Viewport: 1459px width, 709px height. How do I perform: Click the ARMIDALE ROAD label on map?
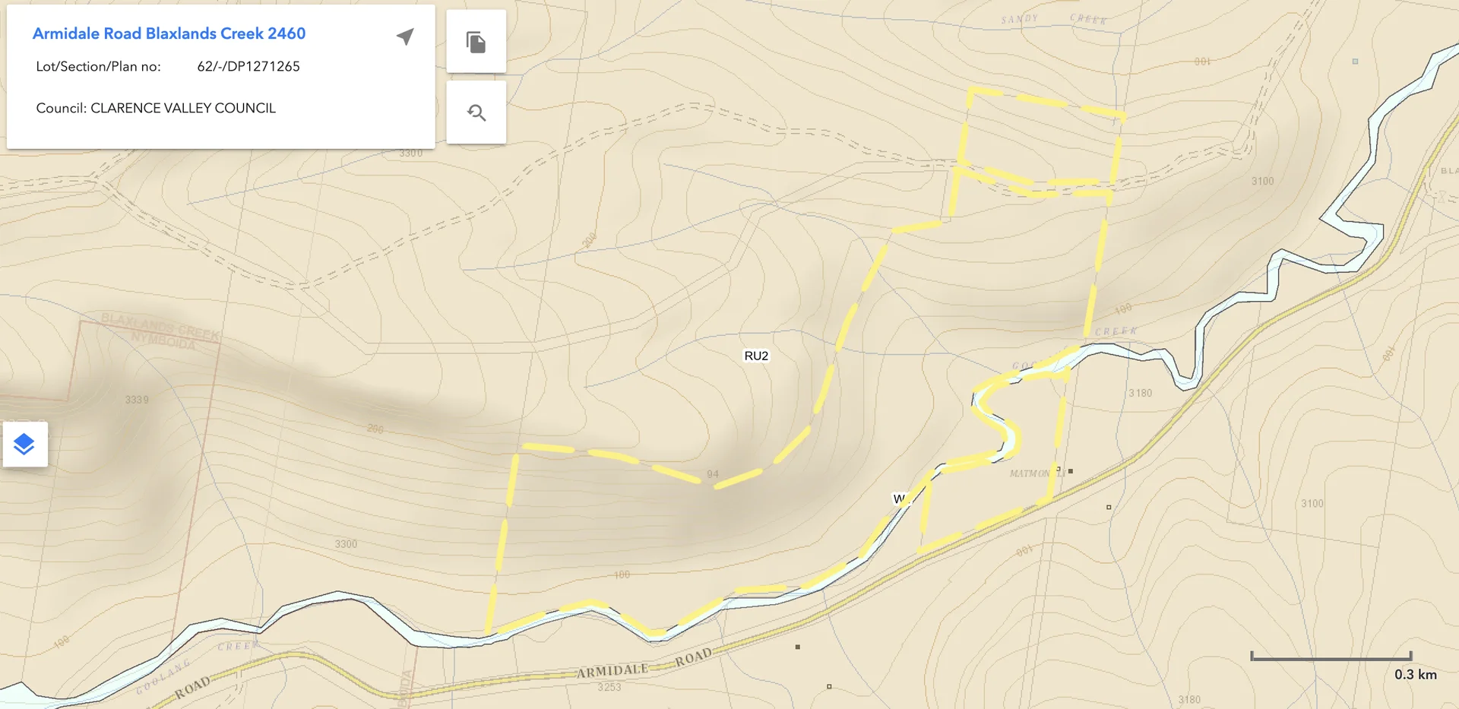[x=644, y=664]
